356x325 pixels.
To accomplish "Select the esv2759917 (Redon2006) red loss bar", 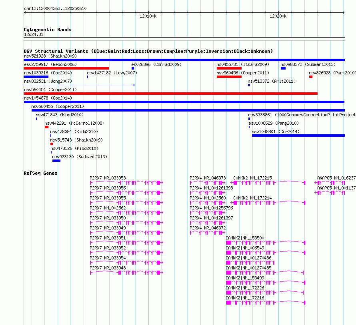I will point(66,68).
